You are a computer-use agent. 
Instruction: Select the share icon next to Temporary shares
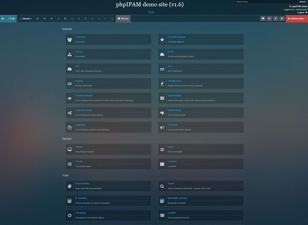[x=69, y=112]
